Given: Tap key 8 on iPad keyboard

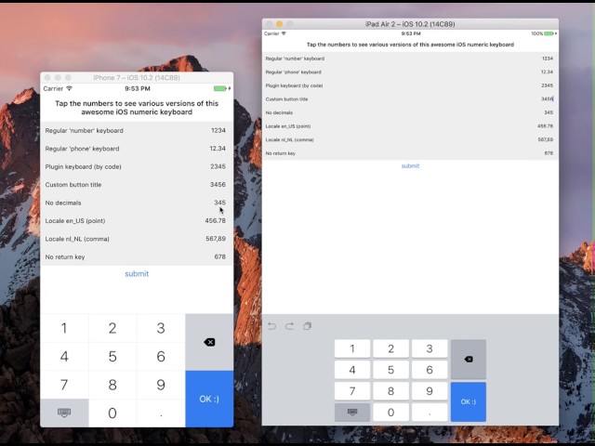Looking at the screenshot, I should coord(390,391).
